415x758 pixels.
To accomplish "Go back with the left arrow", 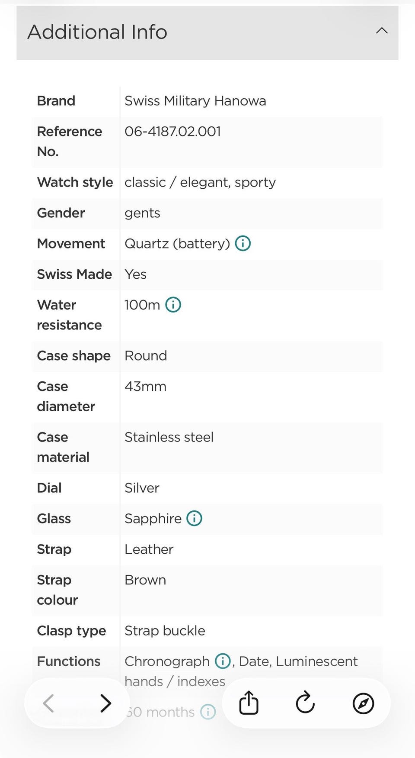I will tap(48, 703).
